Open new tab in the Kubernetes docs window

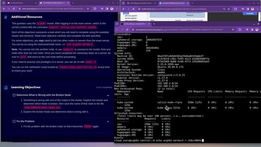192,3
